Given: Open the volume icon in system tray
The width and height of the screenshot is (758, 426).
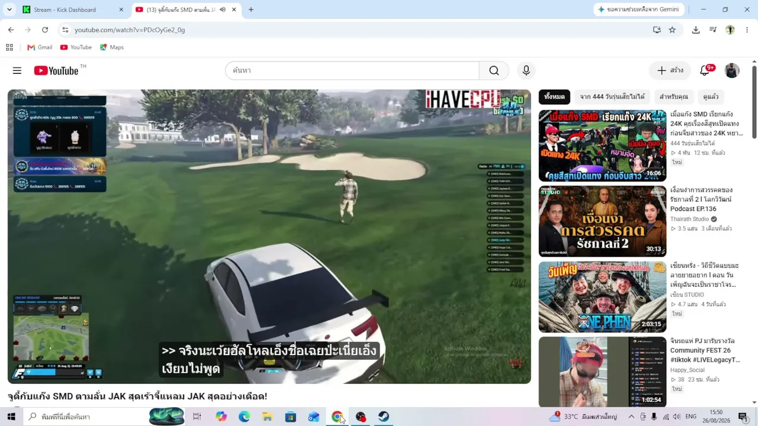Looking at the screenshot, I should click(x=676, y=417).
